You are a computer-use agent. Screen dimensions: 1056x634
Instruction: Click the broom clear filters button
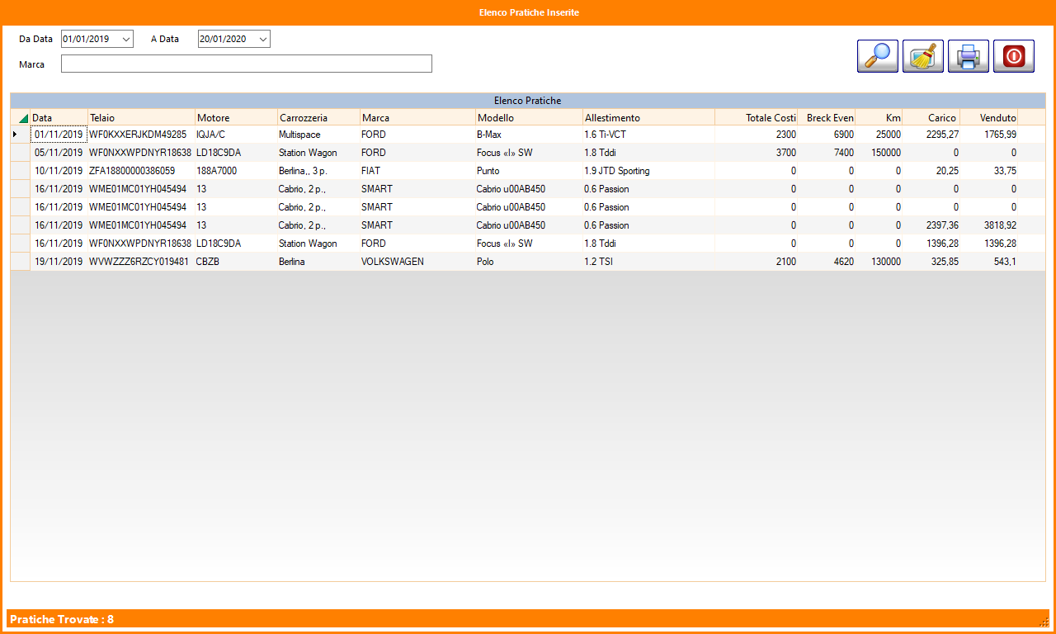[x=923, y=56]
